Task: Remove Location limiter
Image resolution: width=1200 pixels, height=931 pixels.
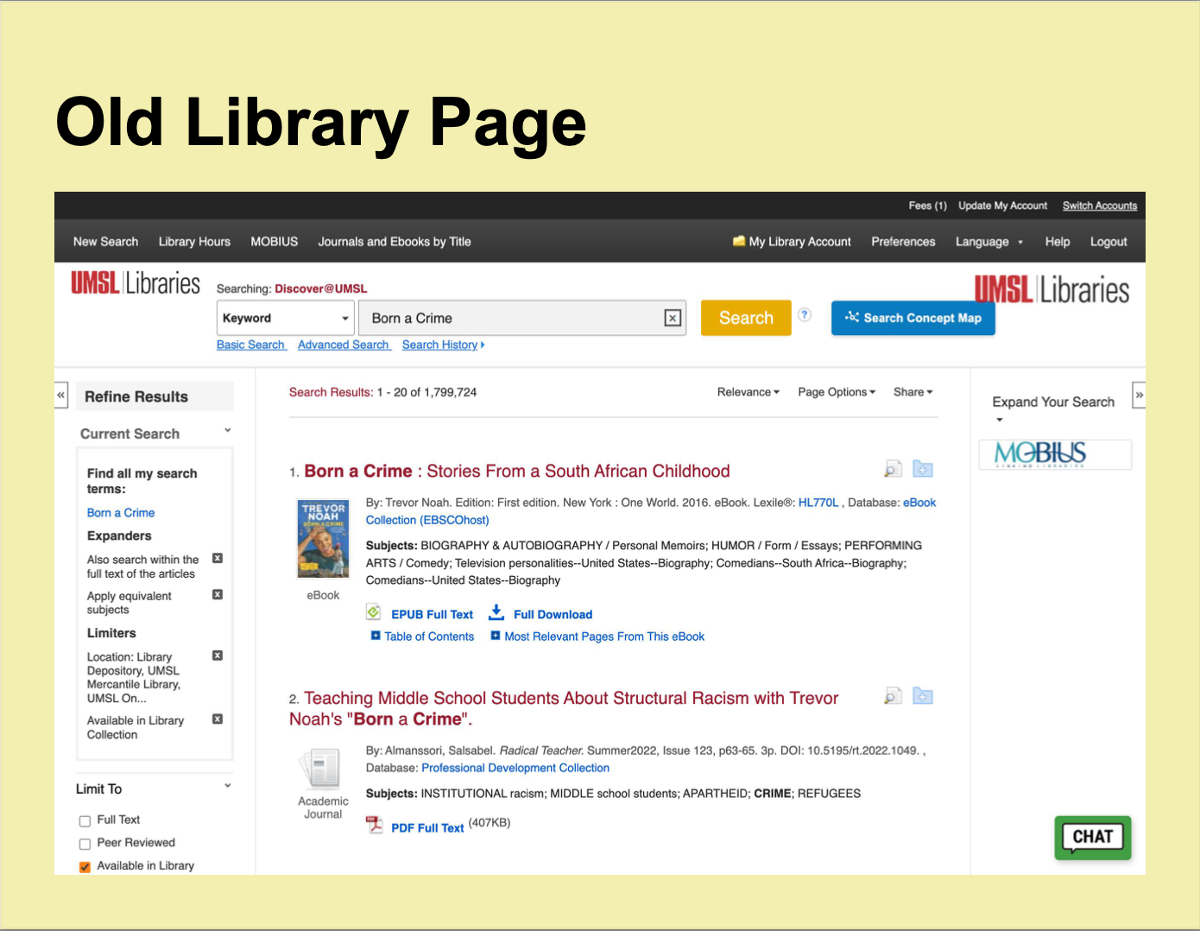Action: pos(218,656)
